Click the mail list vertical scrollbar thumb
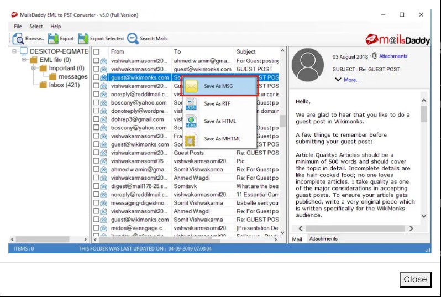Viewport: 441px width, 297px height. [282, 121]
